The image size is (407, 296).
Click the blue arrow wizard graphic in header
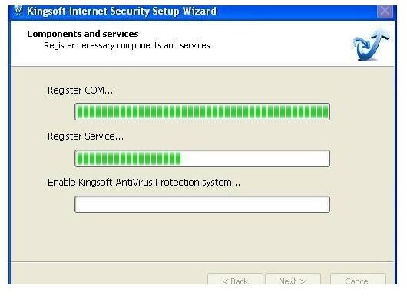[371, 45]
